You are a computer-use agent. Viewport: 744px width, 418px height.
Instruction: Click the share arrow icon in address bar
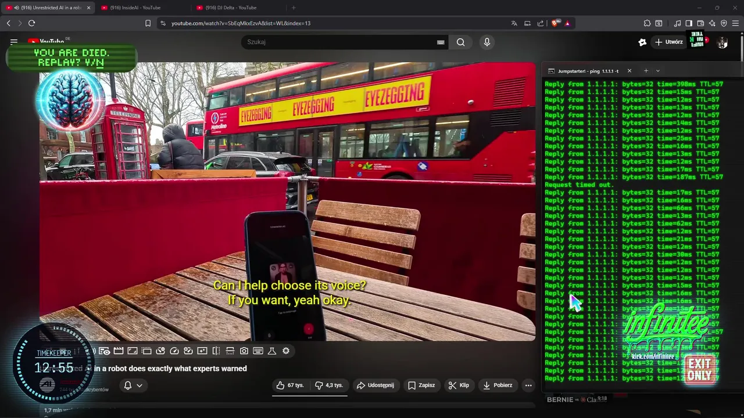point(541,23)
